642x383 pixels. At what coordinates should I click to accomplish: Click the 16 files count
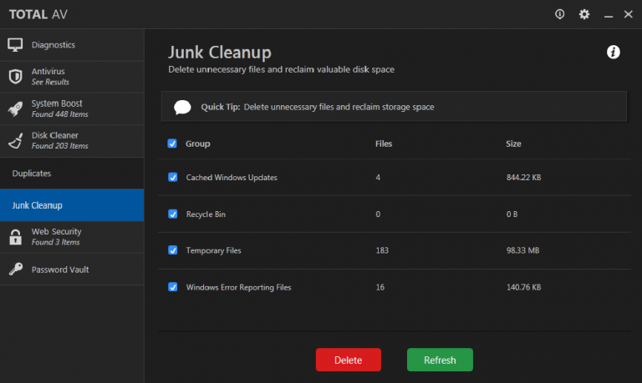pyautogui.click(x=380, y=287)
